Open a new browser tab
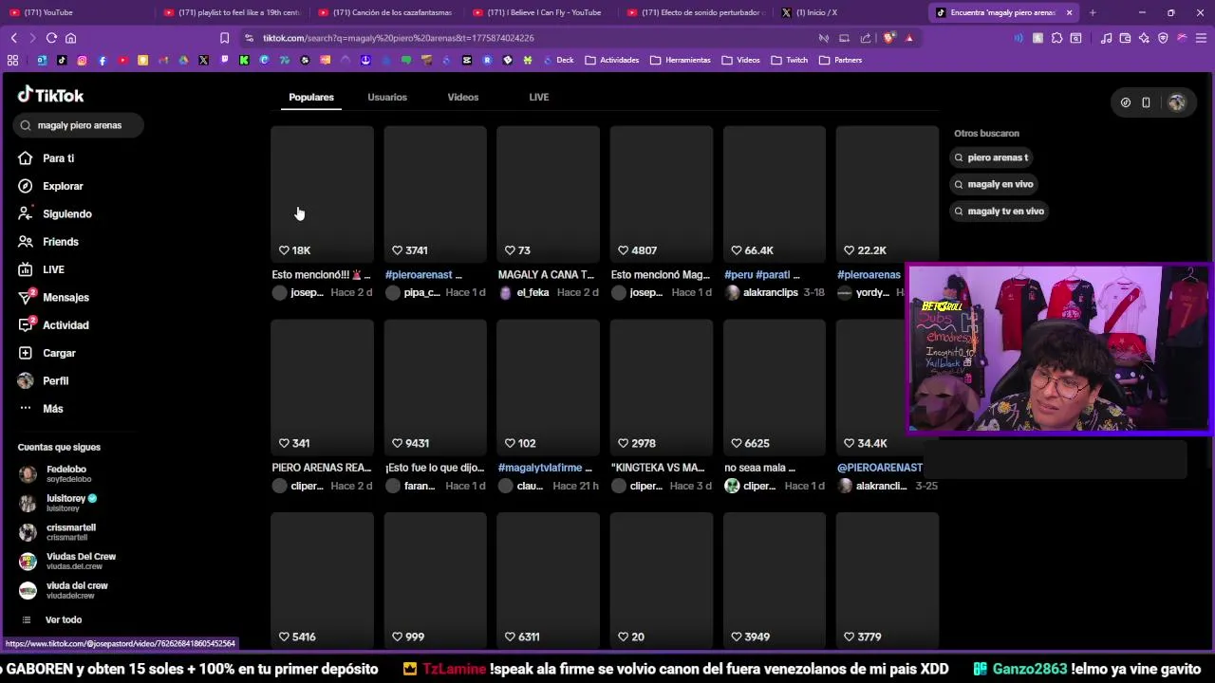Image resolution: width=1215 pixels, height=683 pixels. (1093, 12)
